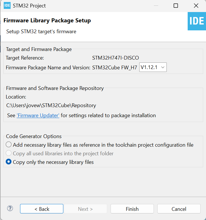
Task: Click the blue IDE logo banner
Action: (197, 21)
